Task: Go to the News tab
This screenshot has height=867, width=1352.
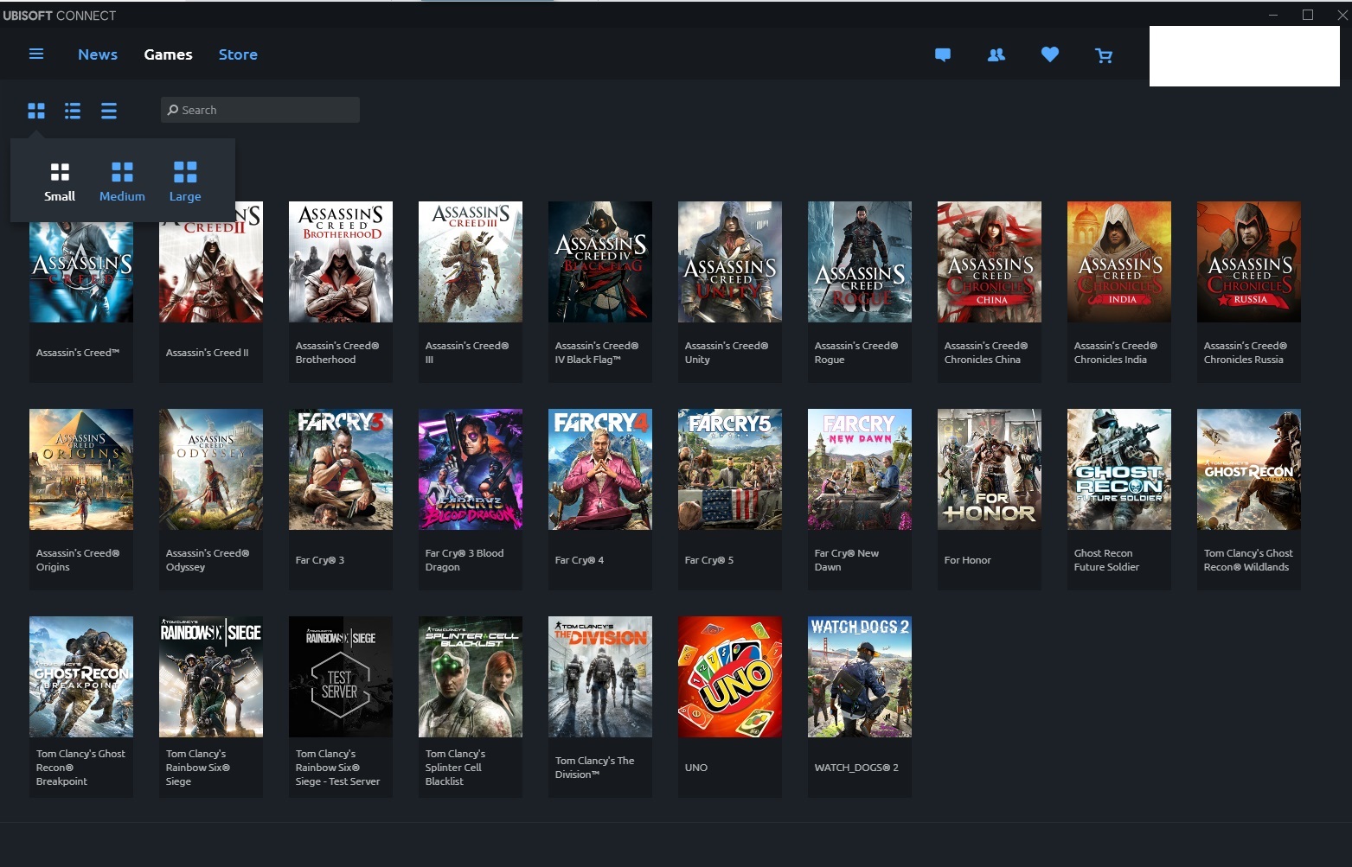Action: click(x=98, y=54)
